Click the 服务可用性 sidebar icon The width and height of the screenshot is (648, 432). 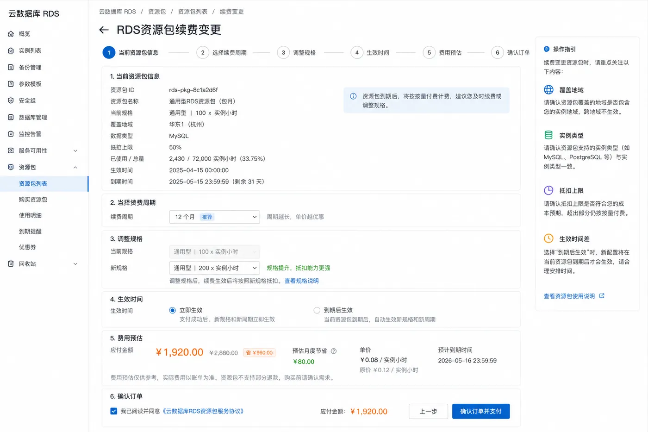(11, 150)
